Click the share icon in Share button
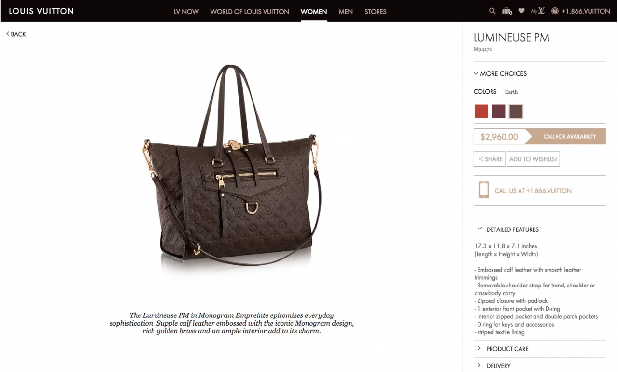Image resolution: width=618 pixels, height=372 pixels. tap(481, 159)
